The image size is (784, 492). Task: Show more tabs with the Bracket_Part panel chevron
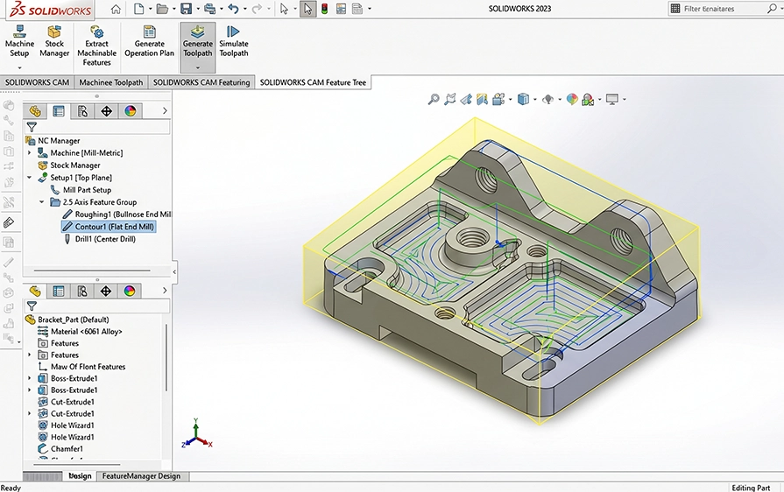coord(165,291)
